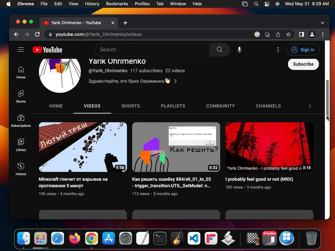Open Terminal from the Dock
The height and width of the screenshot is (251, 335).
[160, 238]
